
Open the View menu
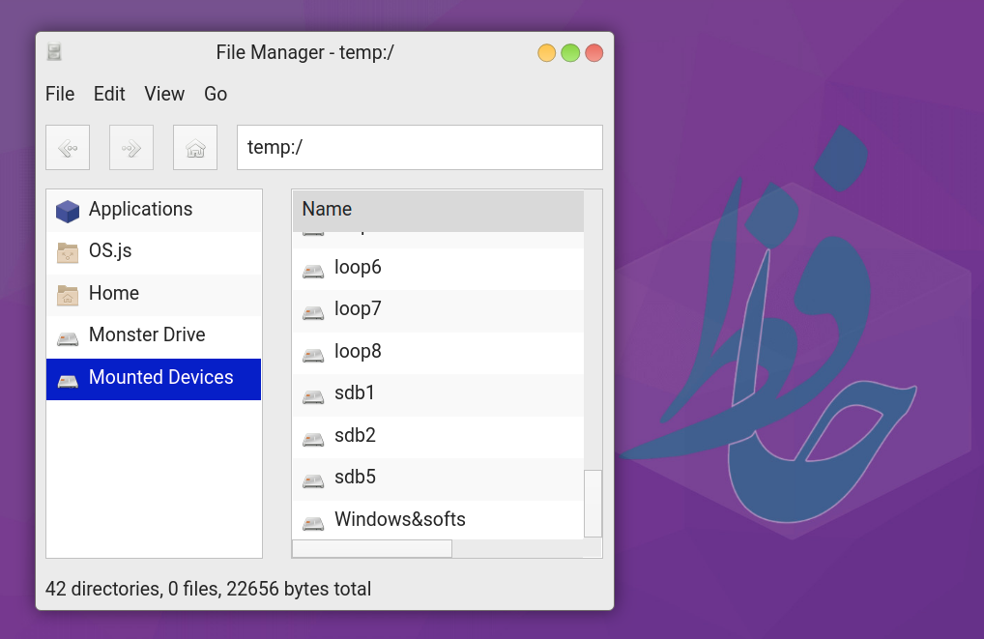pos(164,94)
